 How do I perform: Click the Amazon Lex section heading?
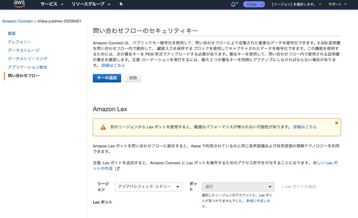(110, 109)
